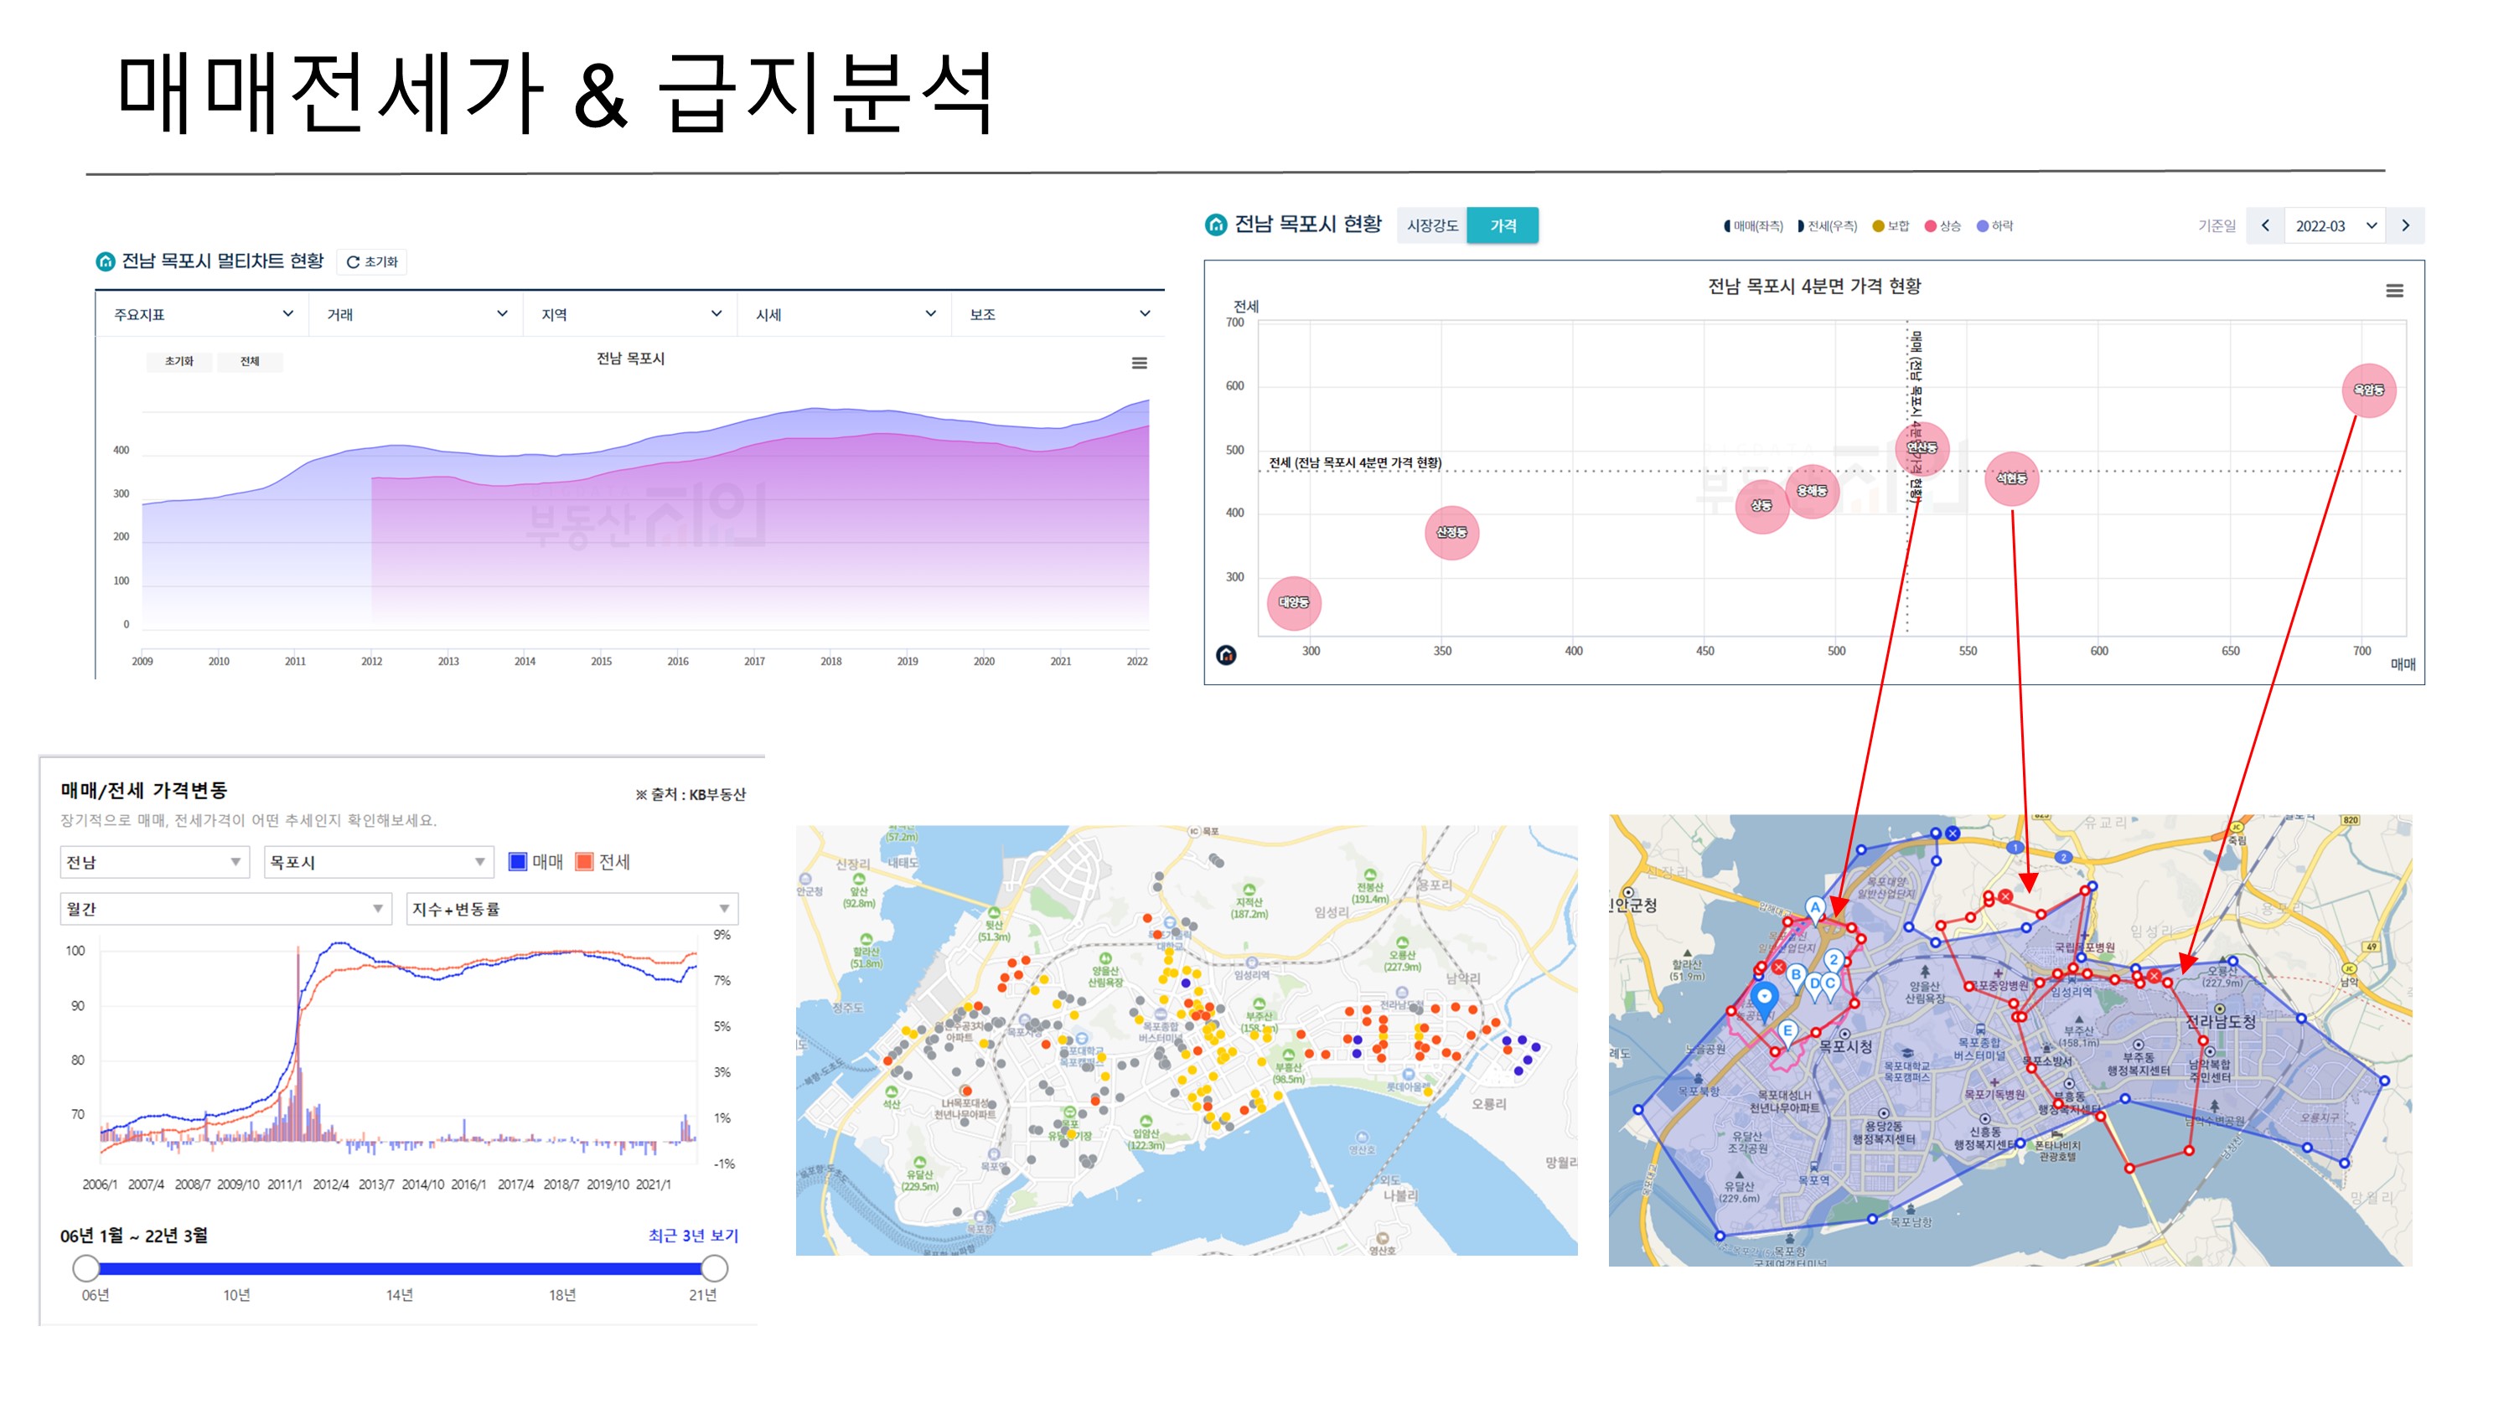The image size is (2514, 1414).
Task: Switch to the 가격 tab
Action: click(x=1503, y=225)
